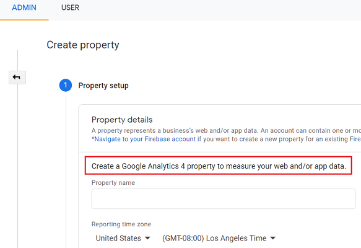
Task: Open Navigate to your Firebase account link
Action: pos(144,139)
